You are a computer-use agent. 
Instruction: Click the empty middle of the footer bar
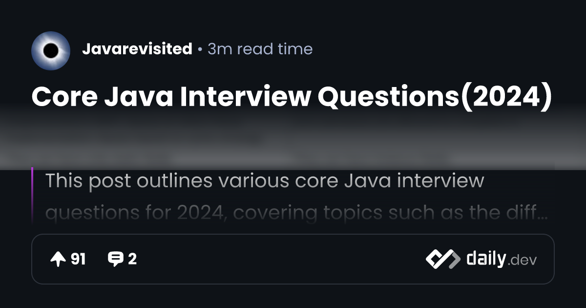click(x=281, y=259)
